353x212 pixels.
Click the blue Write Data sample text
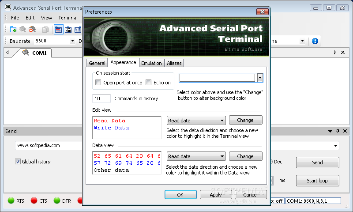(111, 128)
